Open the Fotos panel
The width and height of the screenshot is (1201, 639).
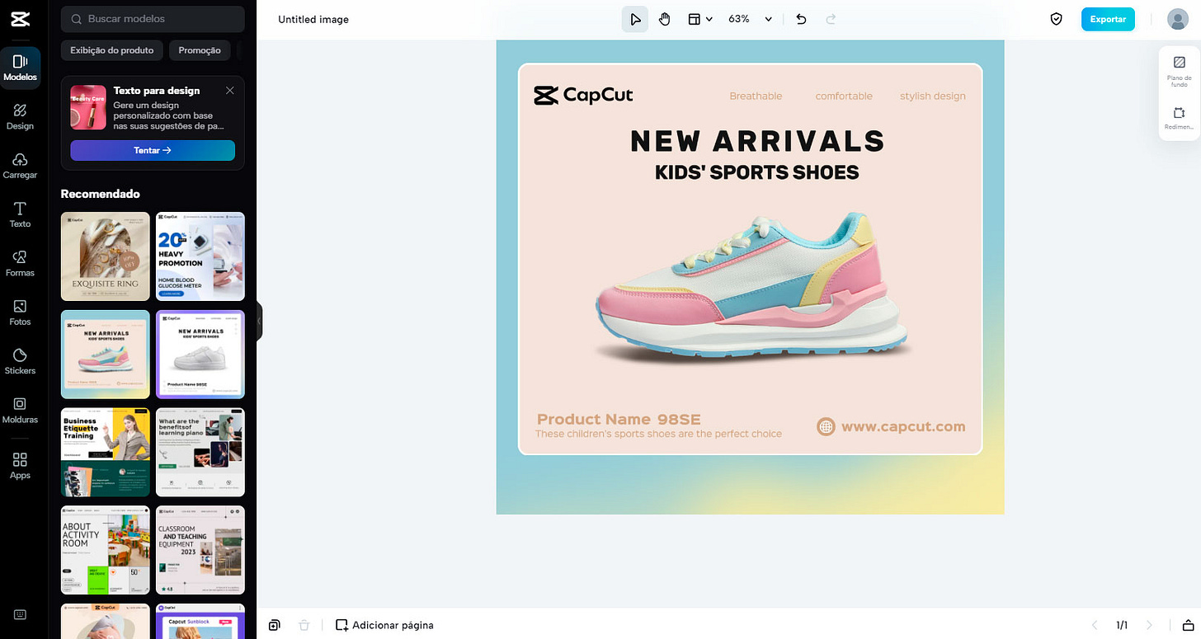tap(20, 312)
